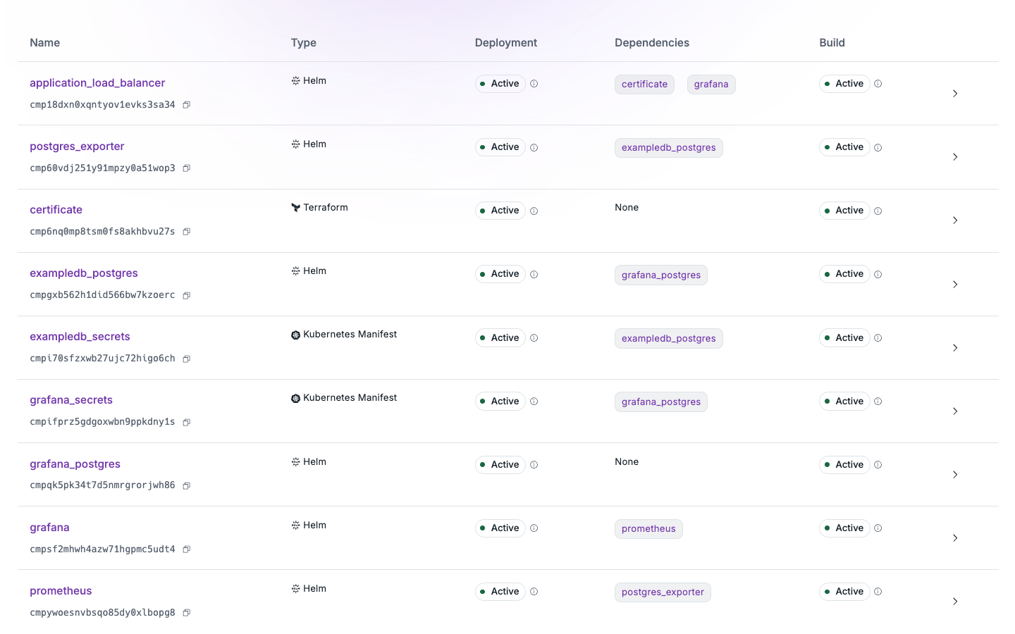
Task: Click the build info icon for certificate
Action: point(878,211)
